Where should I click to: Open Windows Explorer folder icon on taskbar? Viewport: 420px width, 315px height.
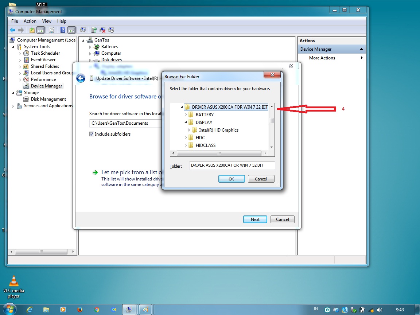46,310
